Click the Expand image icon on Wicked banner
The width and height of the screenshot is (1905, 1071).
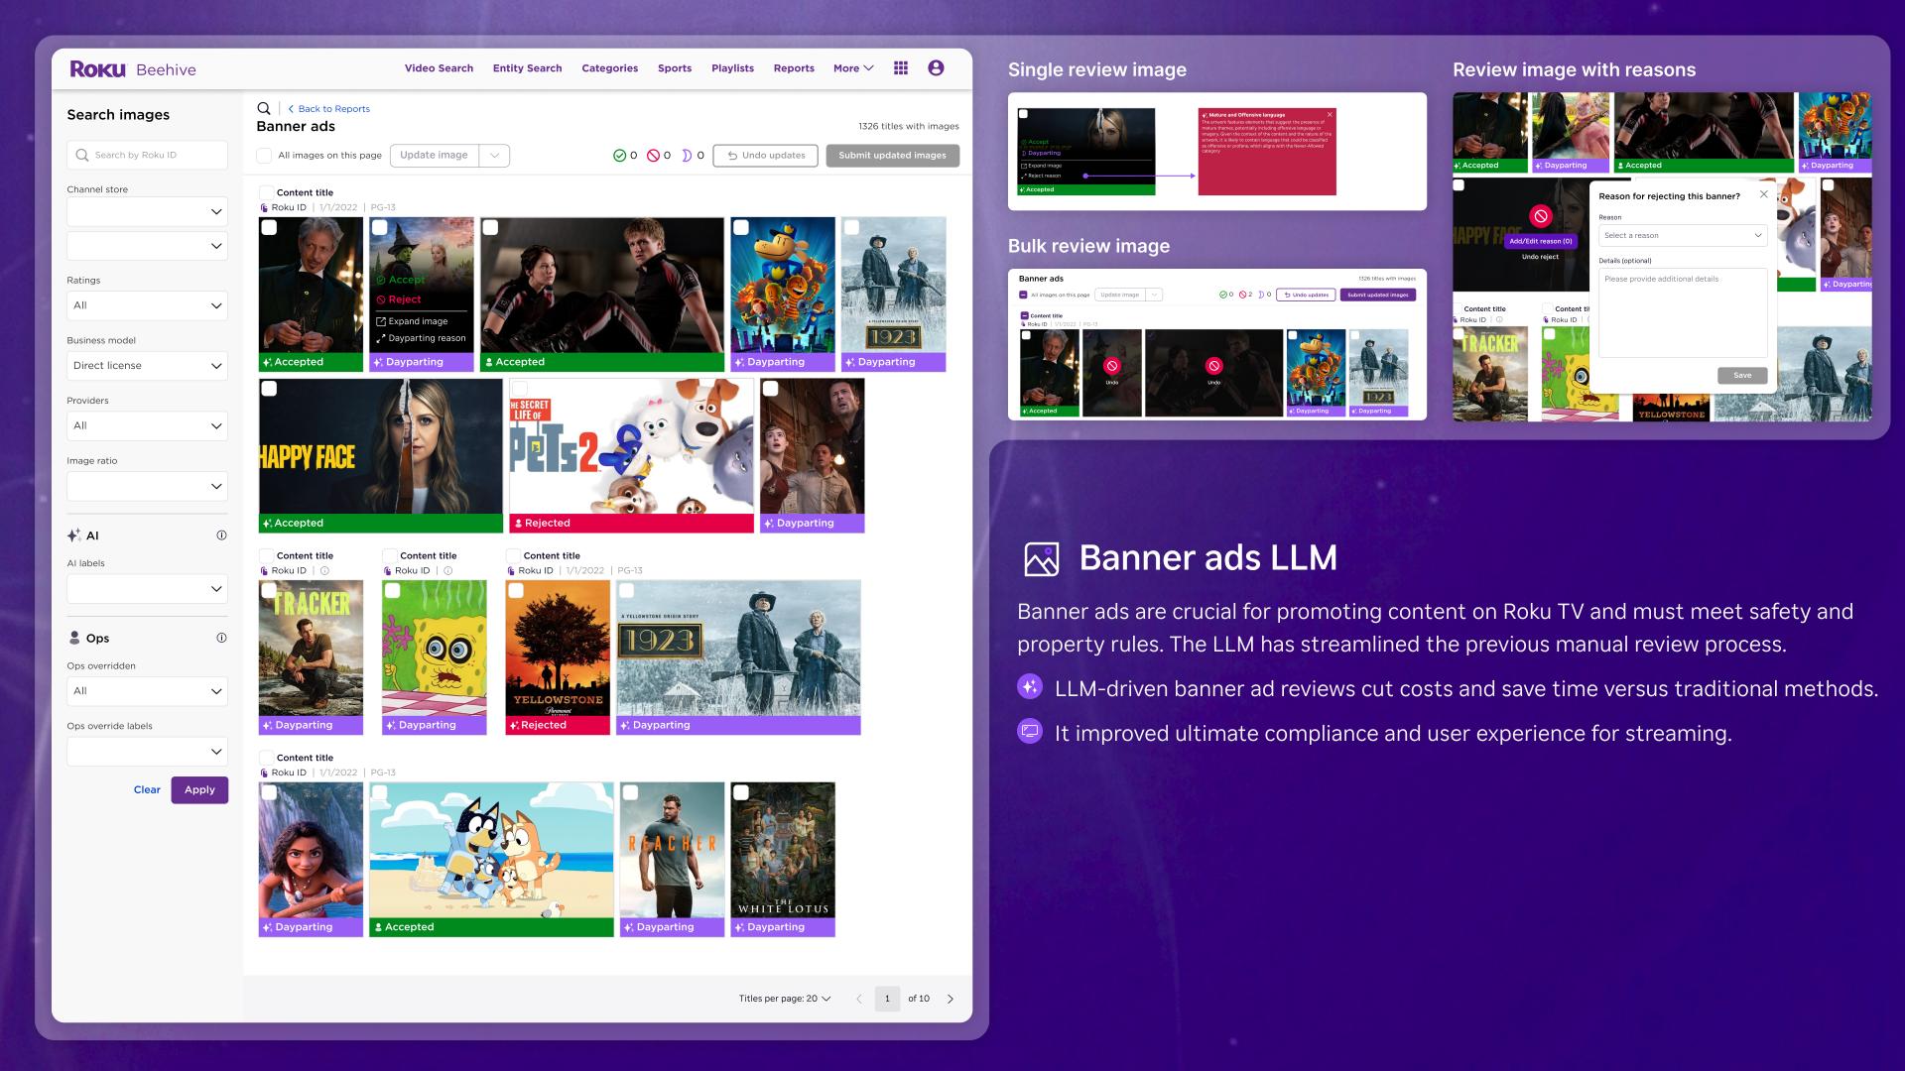coord(383,320)
